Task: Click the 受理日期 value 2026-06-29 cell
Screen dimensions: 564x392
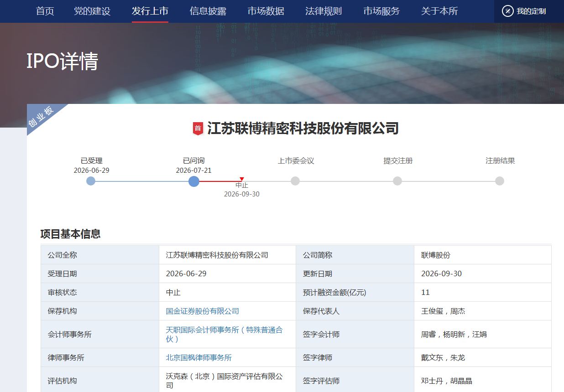Action: point(227,274)
